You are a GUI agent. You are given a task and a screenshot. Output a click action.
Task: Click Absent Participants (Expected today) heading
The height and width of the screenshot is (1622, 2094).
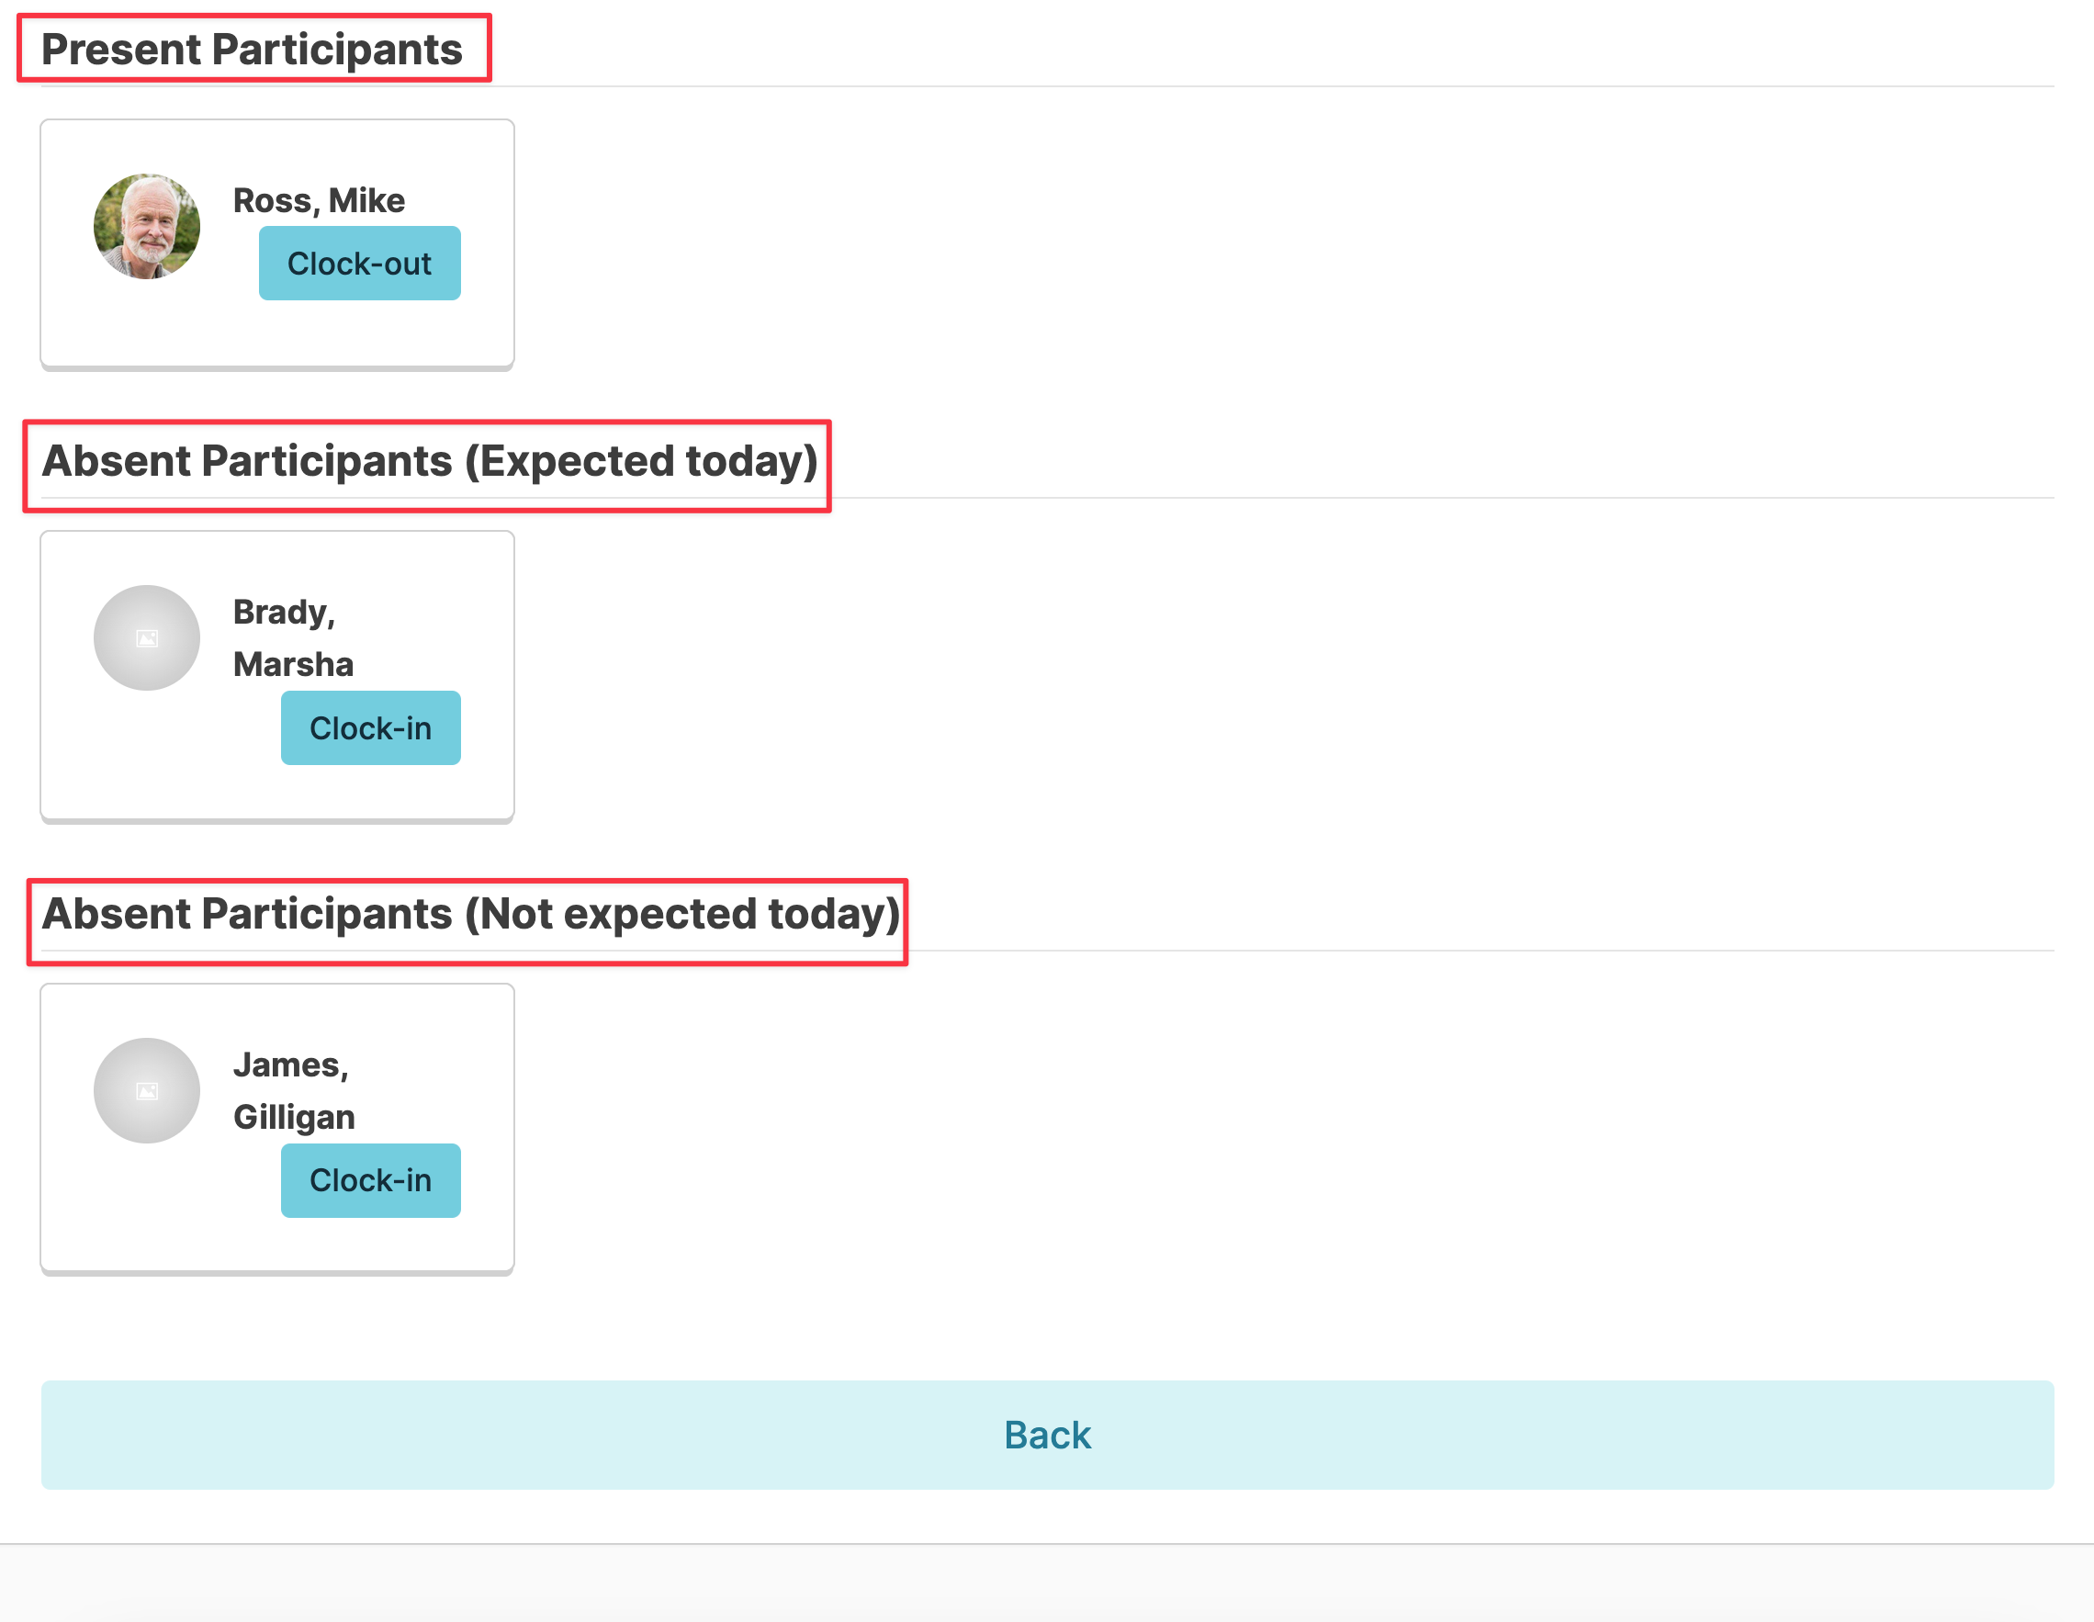(x=430, y=461)
